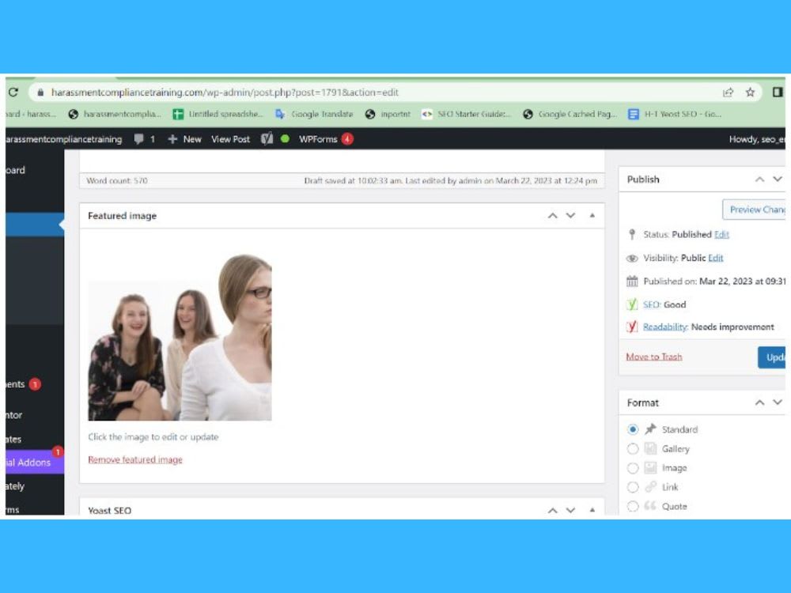791x593 pixels.
Task: Click the 'Word count: 570' text
Action: pyautogui.click(x=117, y=180)
